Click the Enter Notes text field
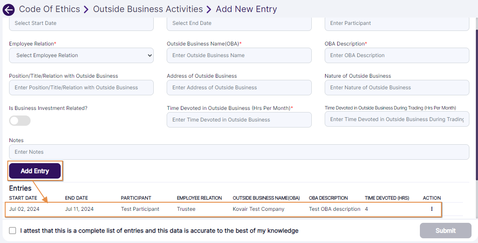This screenshot has height=243, width=478. pyautogui.click(x=239, y=152)
